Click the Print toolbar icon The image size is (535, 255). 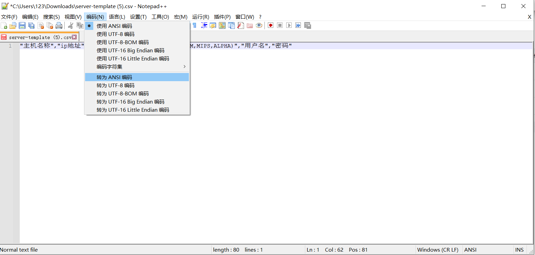pyautogui.click(x=59, y=25)
